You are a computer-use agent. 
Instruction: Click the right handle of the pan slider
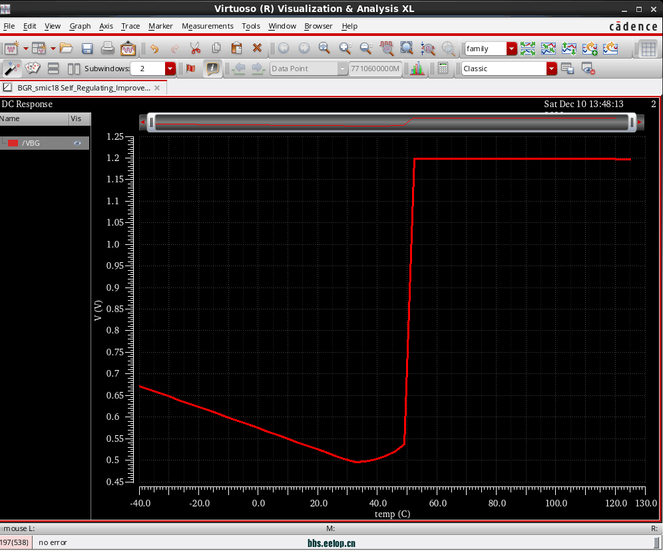[632, 122]
